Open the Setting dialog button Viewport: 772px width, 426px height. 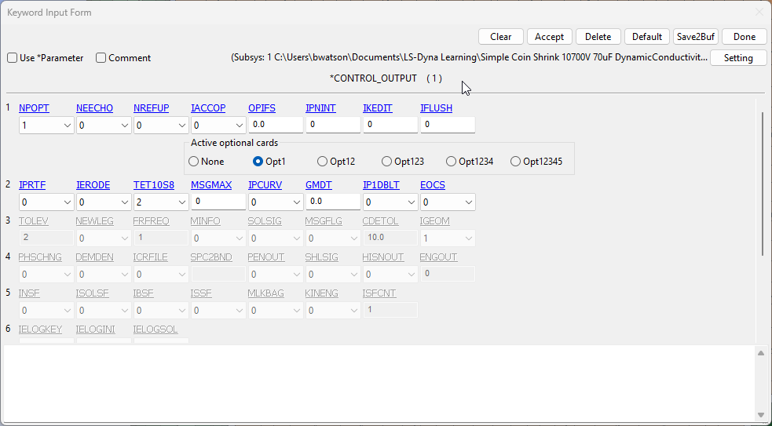[x=737, y=58]
